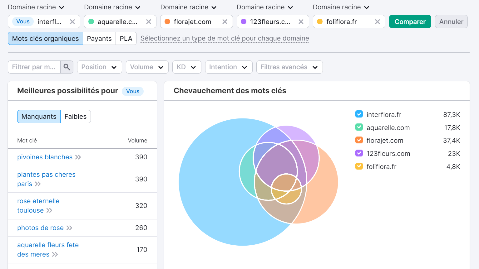Select the Manquants tab
This screenshot has height=269, width=479.
pyautogui.click(x=39, y=117)
